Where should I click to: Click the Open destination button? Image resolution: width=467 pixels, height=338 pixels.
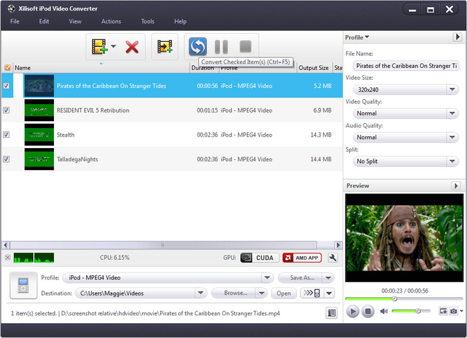tap(284, 293)
